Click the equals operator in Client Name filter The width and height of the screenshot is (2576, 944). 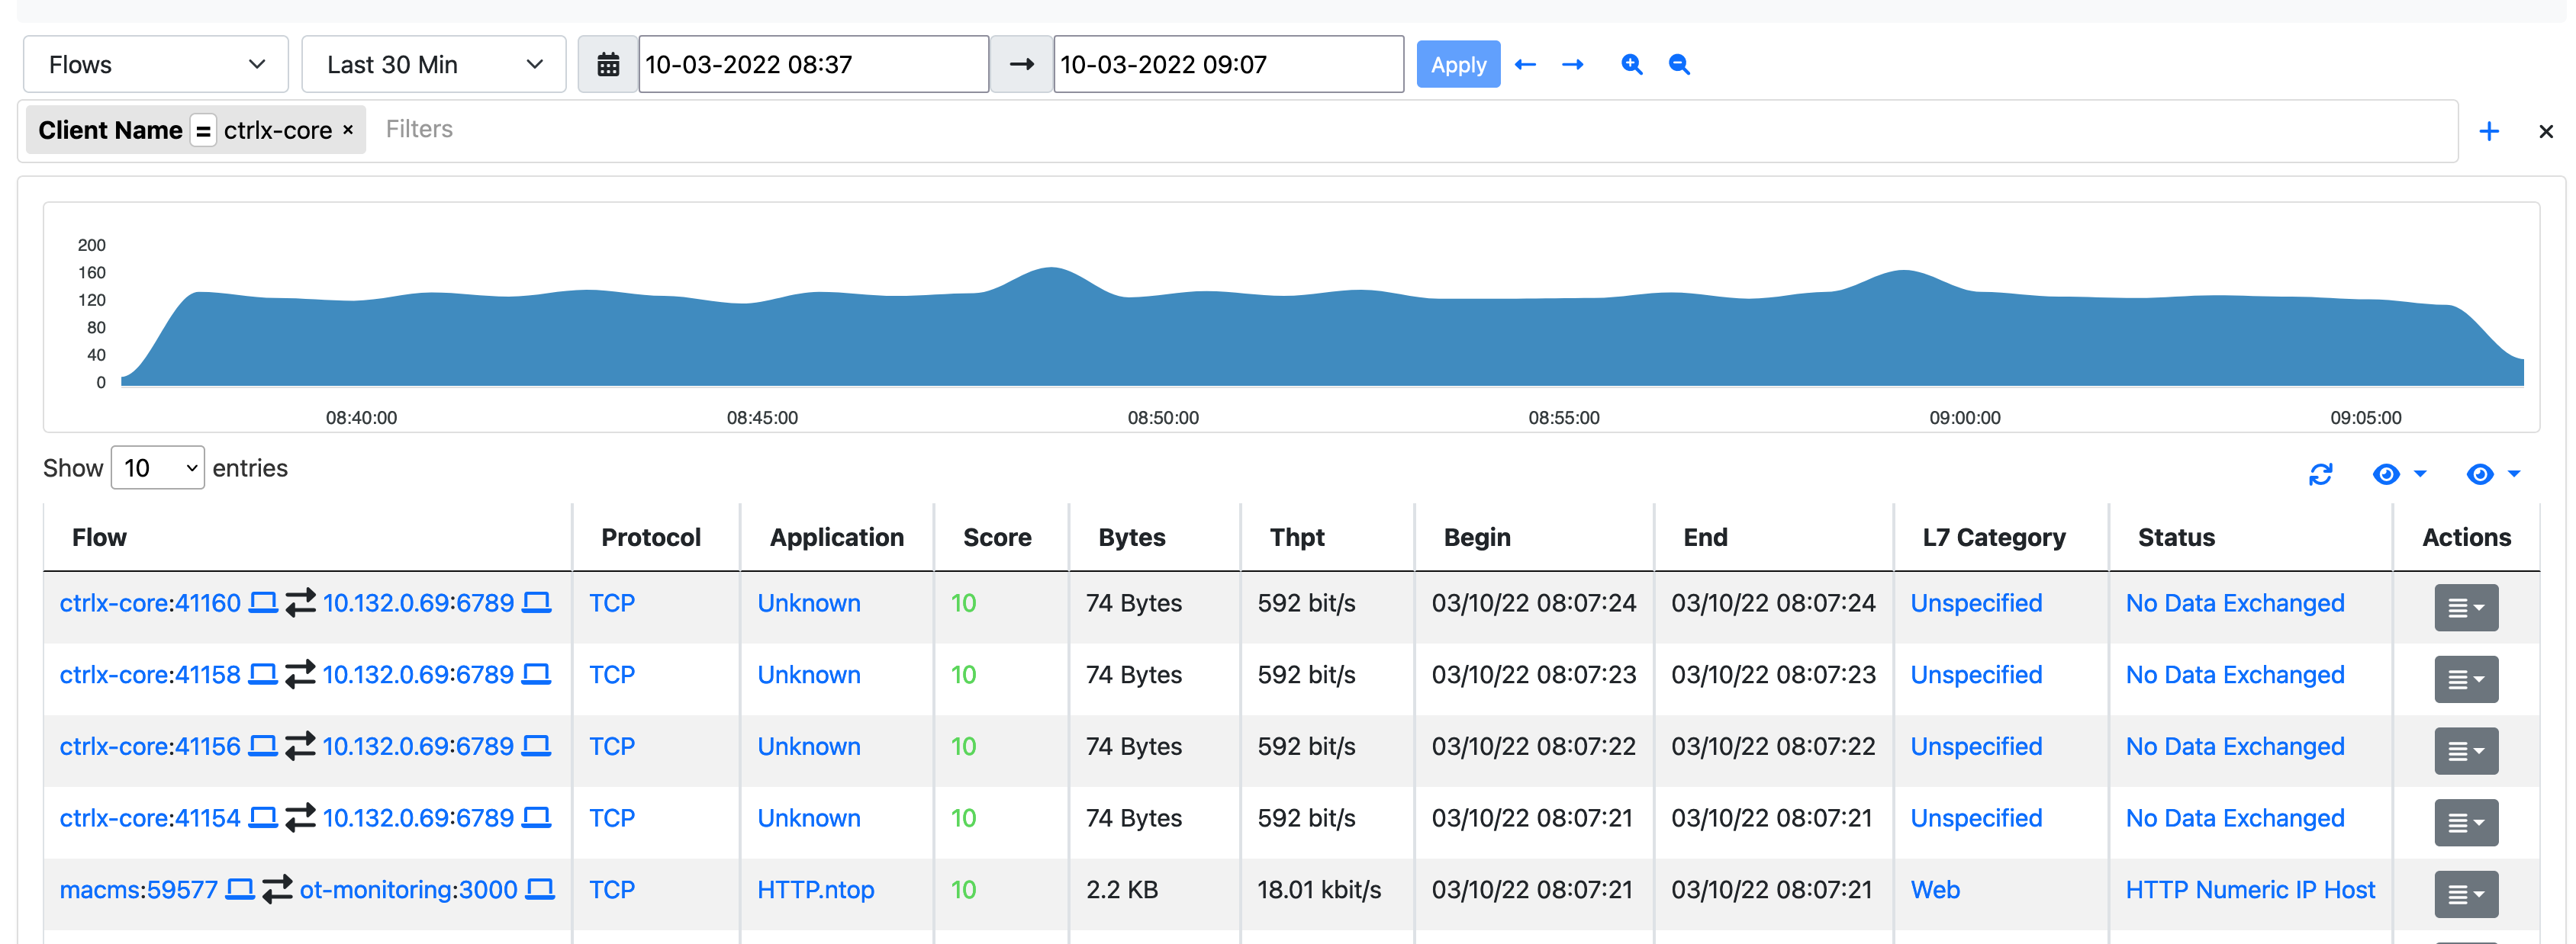coord(203,131)
